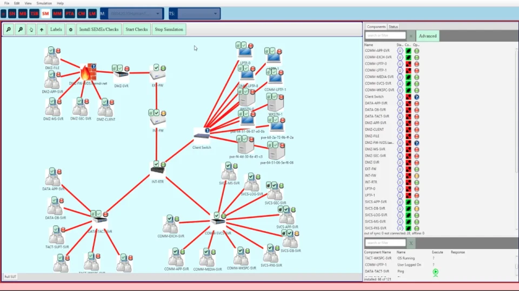
Task: Click Client Switch question-mark status icon in list
Action: pyautogui.click(x=417, y=97)
